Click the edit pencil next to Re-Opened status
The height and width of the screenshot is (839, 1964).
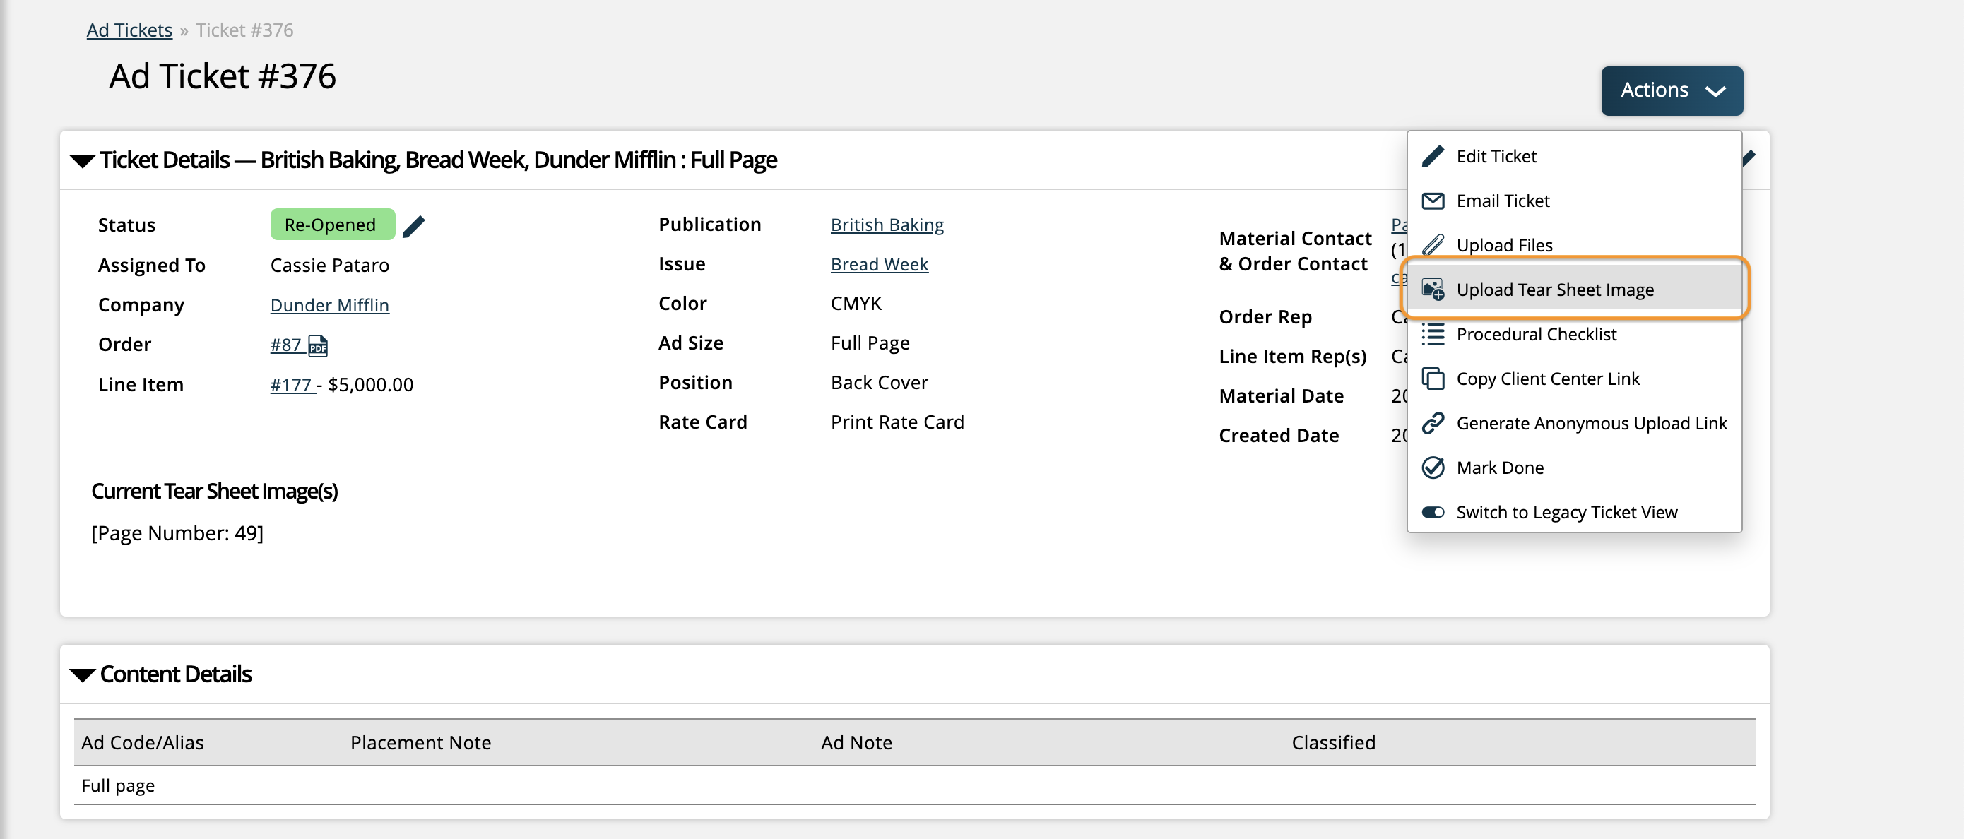pyautogui.click(x=413, y=225)
